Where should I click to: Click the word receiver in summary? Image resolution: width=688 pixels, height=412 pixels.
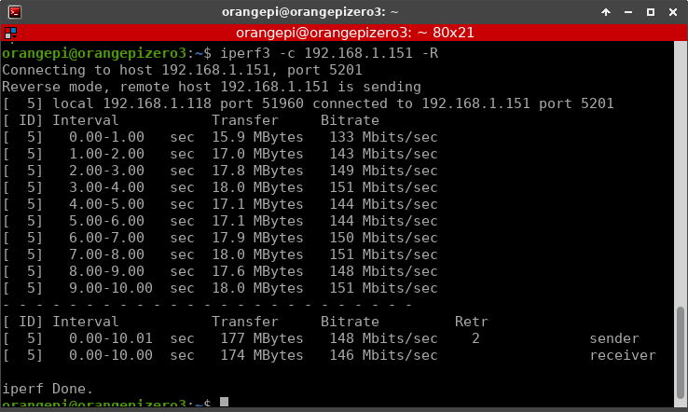tap(622, 355)
